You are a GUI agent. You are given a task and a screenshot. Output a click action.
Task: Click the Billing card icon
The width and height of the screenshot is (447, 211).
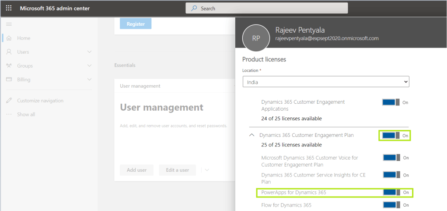9,79
